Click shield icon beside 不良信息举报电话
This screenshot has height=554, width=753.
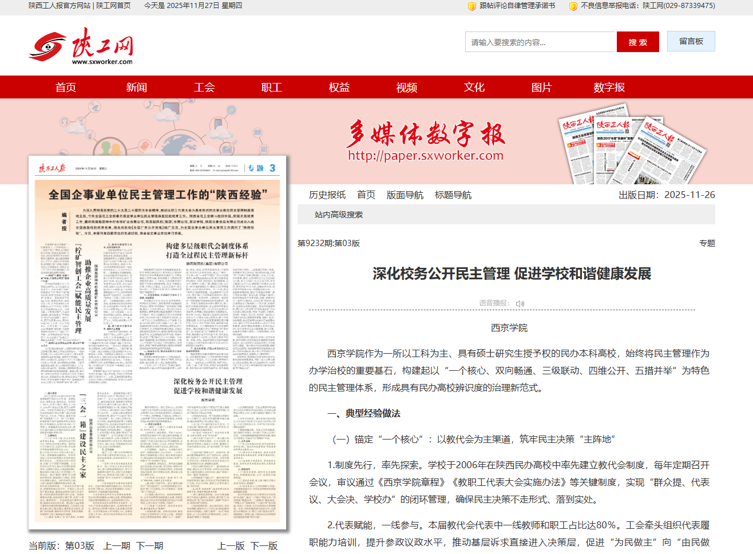(x=573, y=6)
